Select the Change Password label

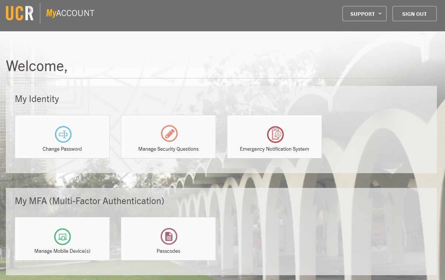pos(62,149)
